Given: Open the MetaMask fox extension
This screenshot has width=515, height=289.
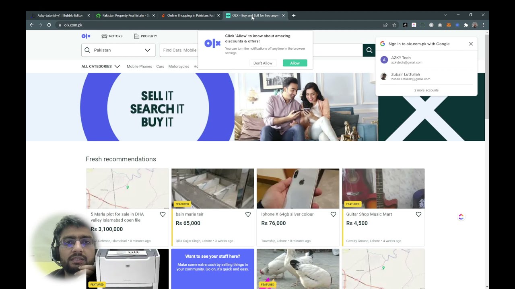Looking at the screenshot, I should pos(449,25).
